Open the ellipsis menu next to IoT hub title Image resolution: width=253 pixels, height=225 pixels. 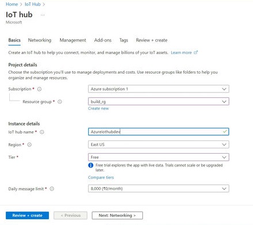(x=43, y=15)
